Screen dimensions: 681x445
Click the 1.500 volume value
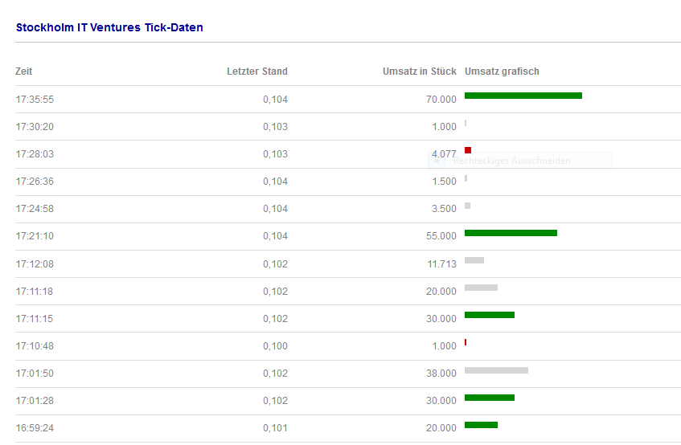click(x=444, y=182)
